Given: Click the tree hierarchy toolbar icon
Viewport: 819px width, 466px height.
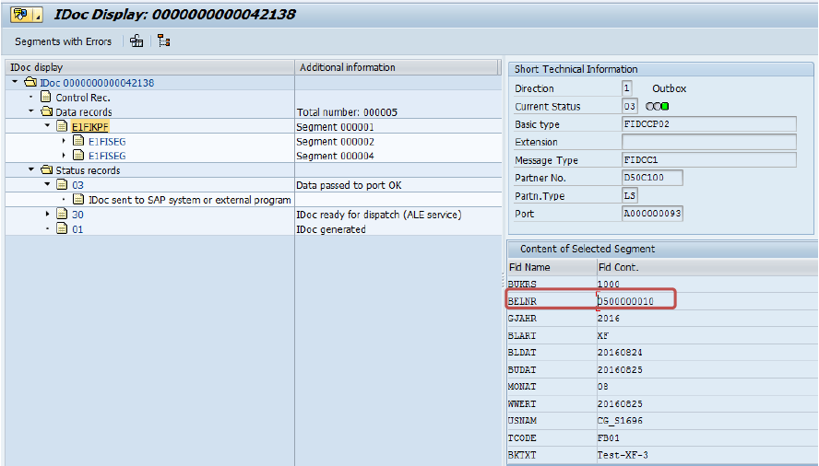Looking at the screenshot, I should click(x=164, y=41).
